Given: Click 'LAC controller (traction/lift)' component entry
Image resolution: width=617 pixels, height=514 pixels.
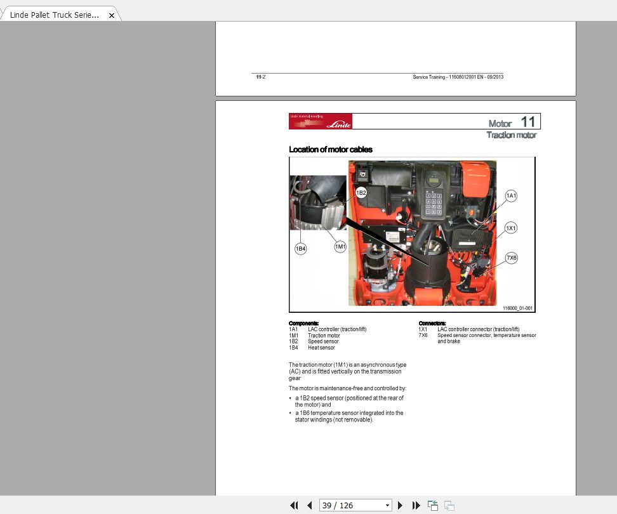Looking at the screenshot, I should [x=337, y=329].
